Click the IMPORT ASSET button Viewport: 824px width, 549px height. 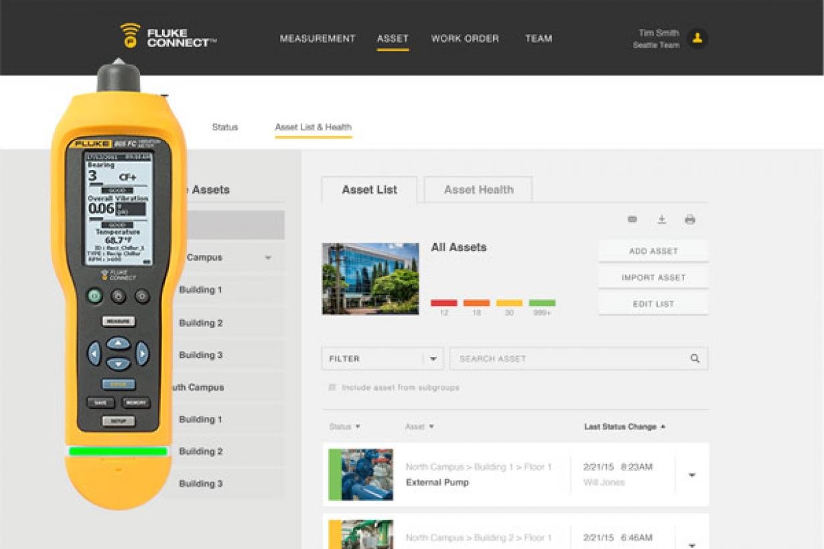[653, 278]
